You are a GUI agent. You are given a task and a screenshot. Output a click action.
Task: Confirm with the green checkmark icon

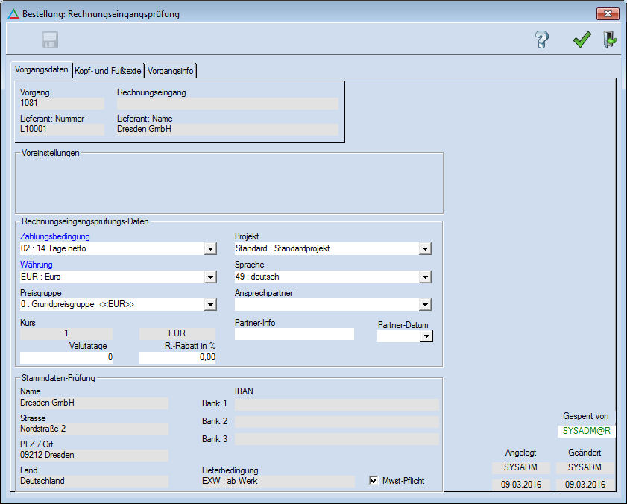(582, 40)
